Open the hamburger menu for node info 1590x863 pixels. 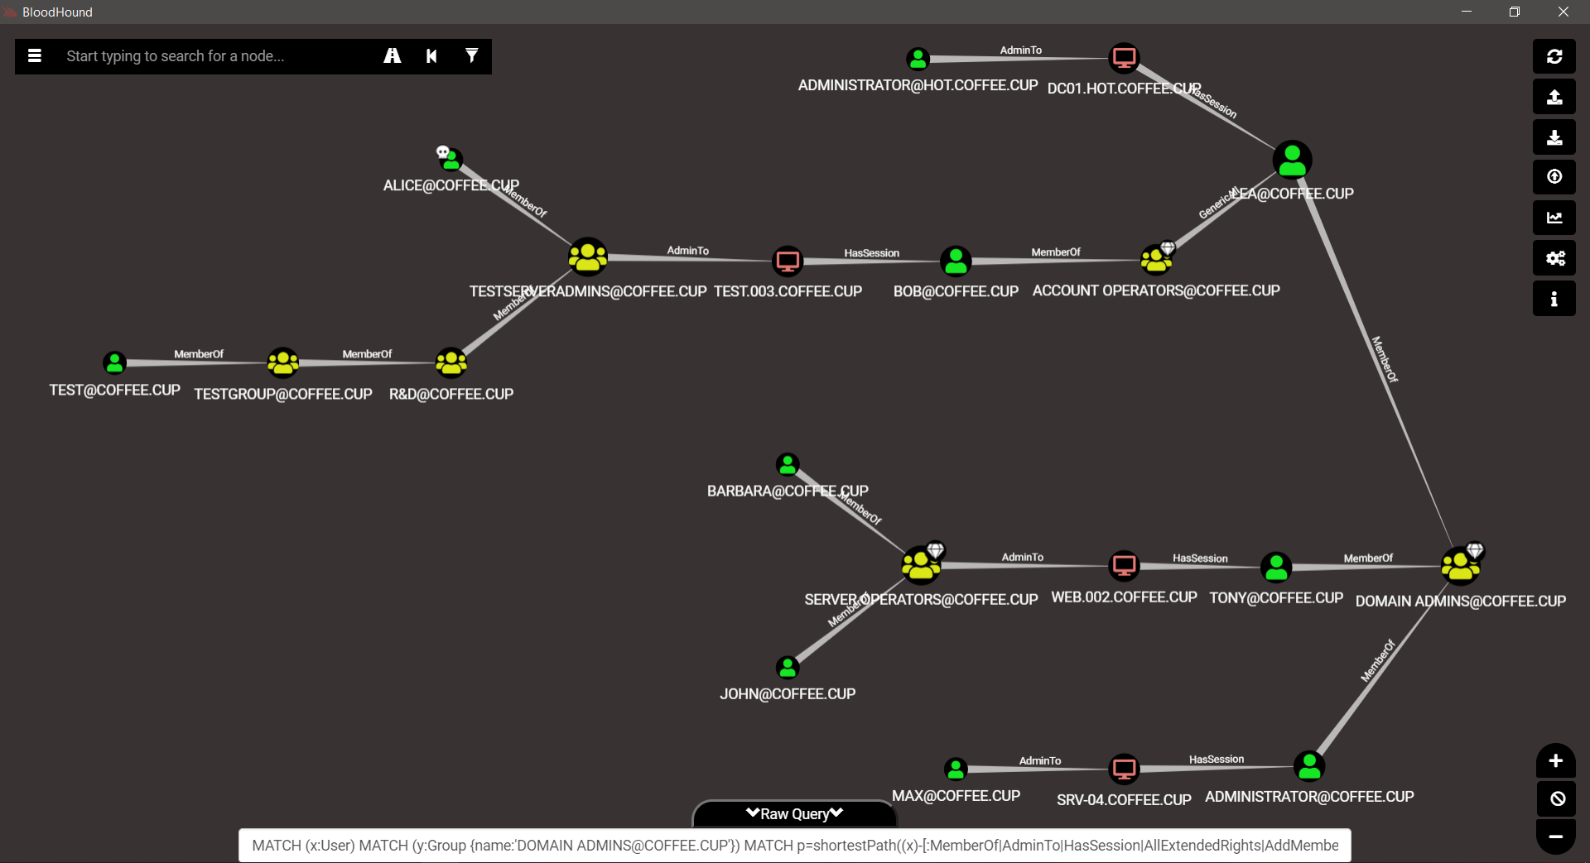coord(35,56)
